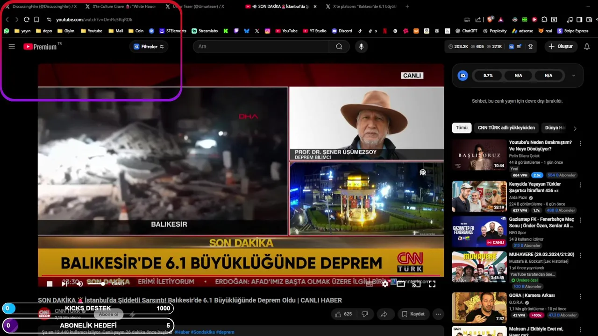Open the Bluesky butterfly bookmark
This screenshot has height=336, width=598.
pyautogui.click(x=247, y=31)
